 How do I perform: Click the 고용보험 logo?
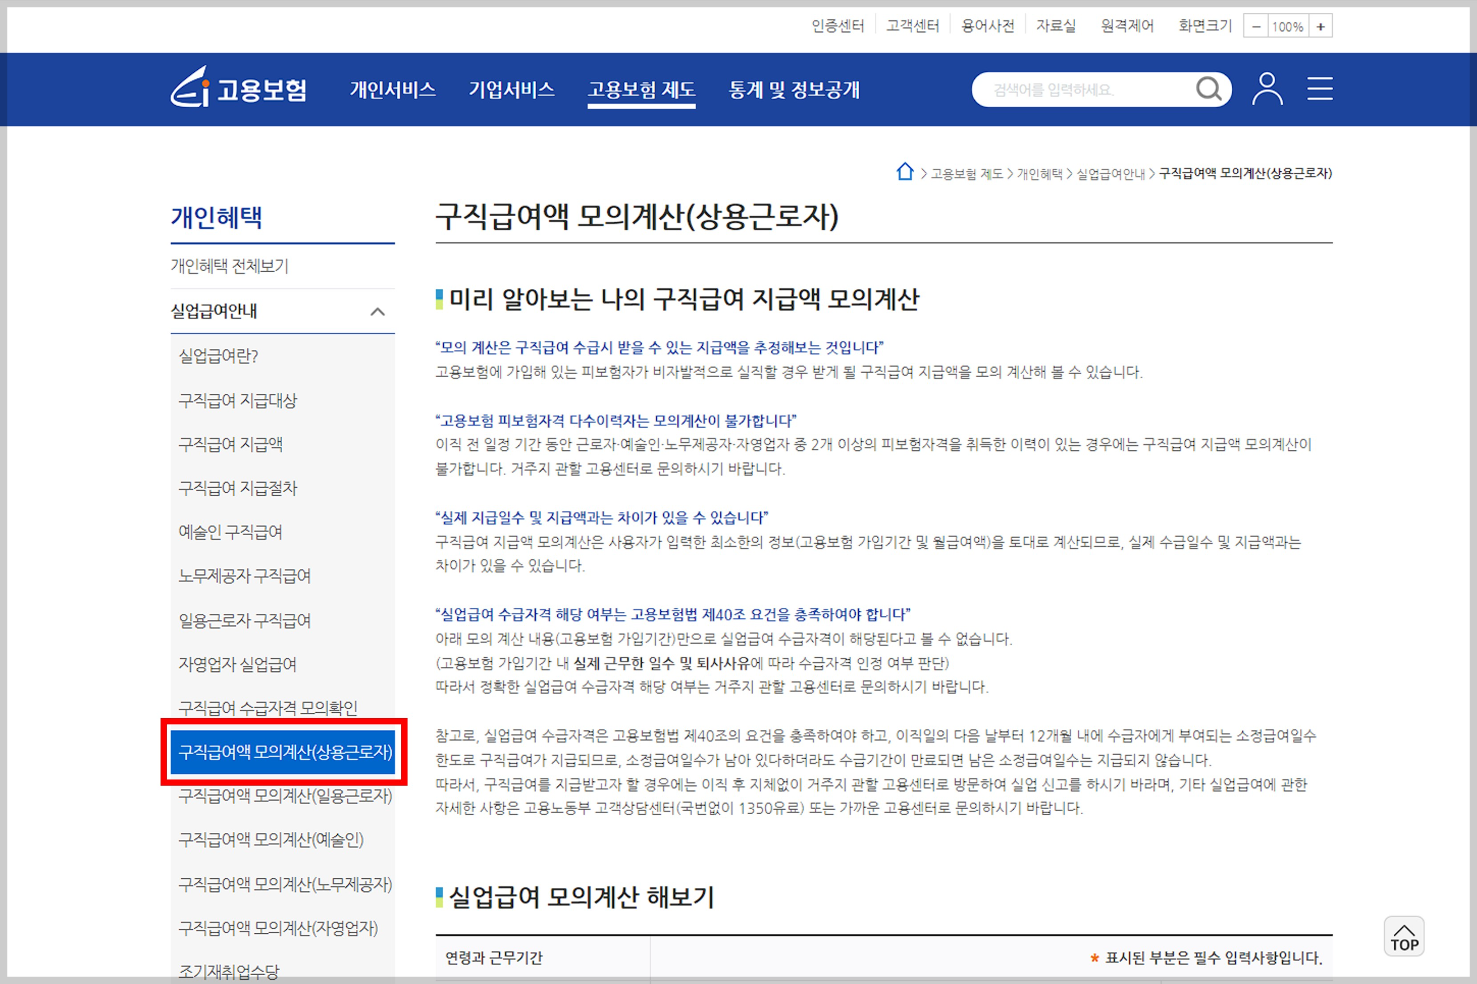tap(238, 88)
